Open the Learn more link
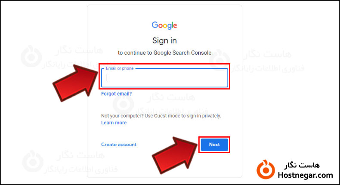 (114, 123)
